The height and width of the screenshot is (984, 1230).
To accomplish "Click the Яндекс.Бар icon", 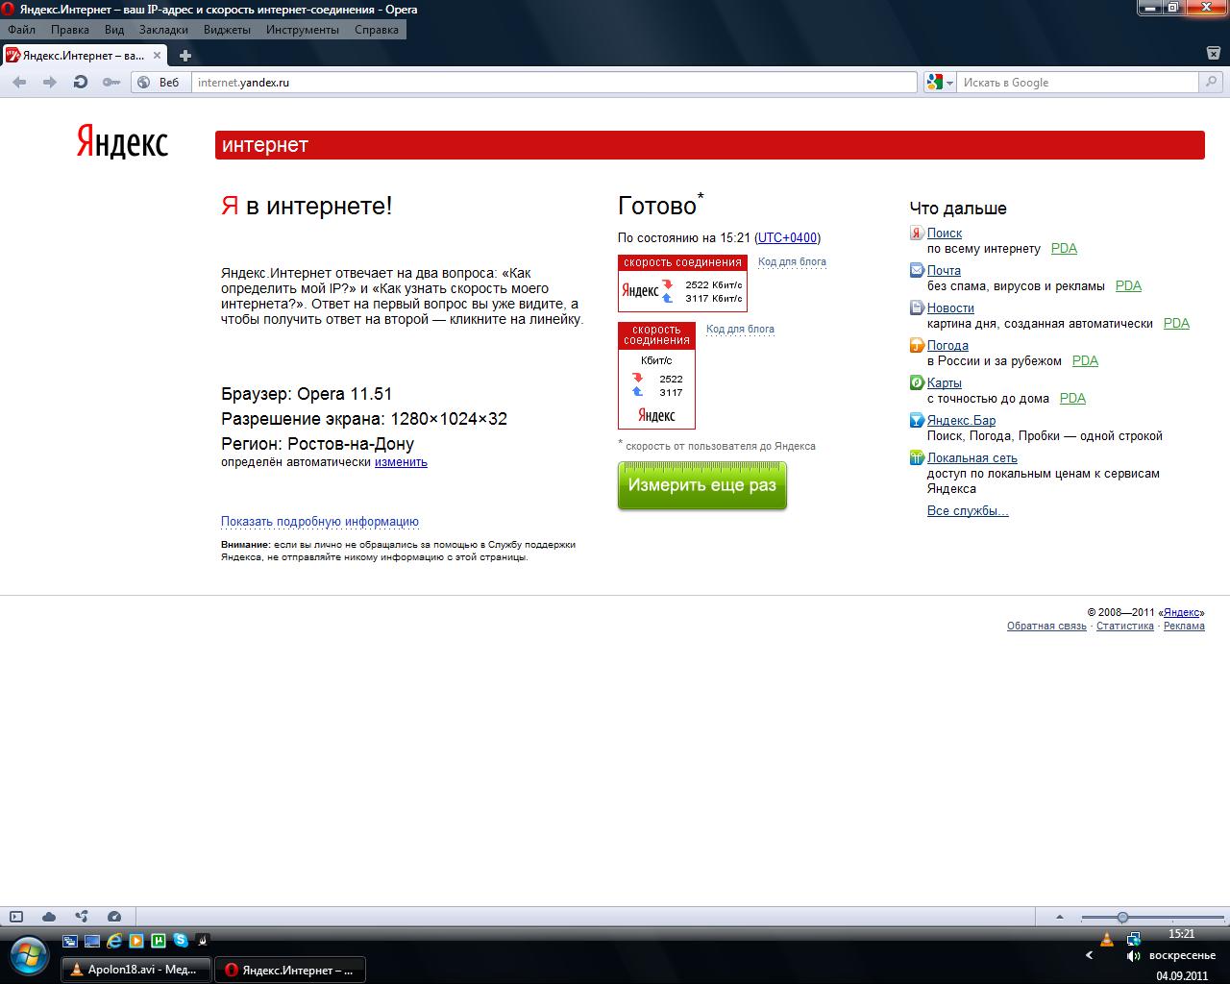I will point(917,420).
